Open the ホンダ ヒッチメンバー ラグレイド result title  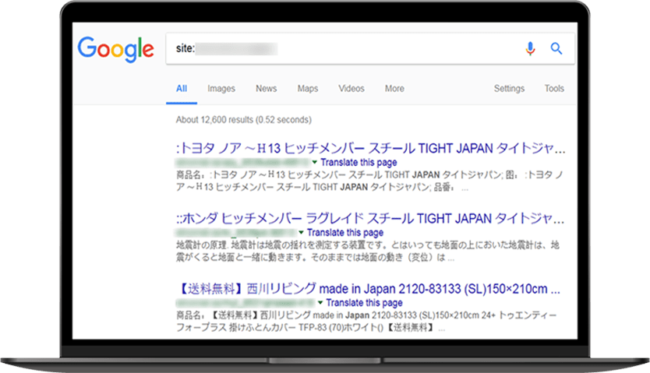[369, 218]
